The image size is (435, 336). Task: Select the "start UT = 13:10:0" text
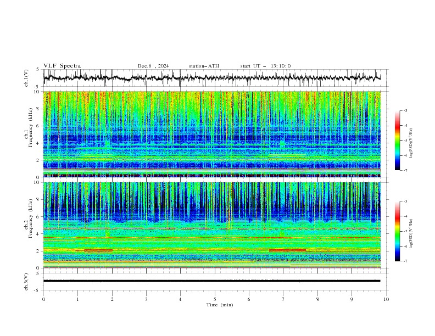click(265, 66)
